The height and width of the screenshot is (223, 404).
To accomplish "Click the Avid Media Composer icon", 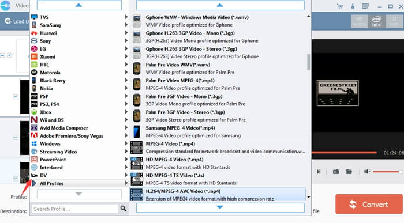I will click(34, 128).
